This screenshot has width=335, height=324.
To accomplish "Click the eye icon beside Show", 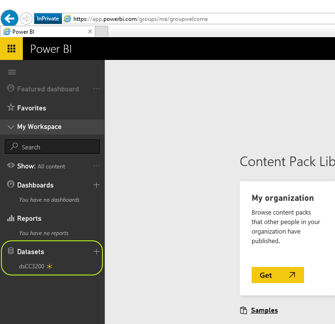I will coord(10,165).
